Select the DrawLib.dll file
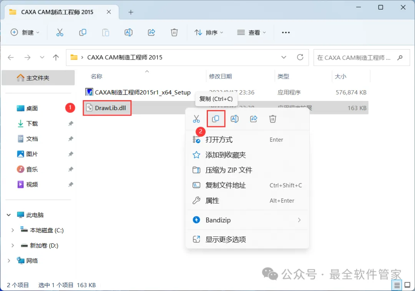 tap(107, 108)
